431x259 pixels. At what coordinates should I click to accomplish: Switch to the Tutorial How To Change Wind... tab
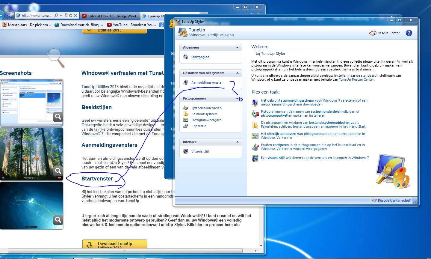coord(110,16)
